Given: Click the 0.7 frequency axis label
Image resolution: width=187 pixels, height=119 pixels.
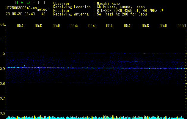Looking at the screenshot, I should 2,98.
